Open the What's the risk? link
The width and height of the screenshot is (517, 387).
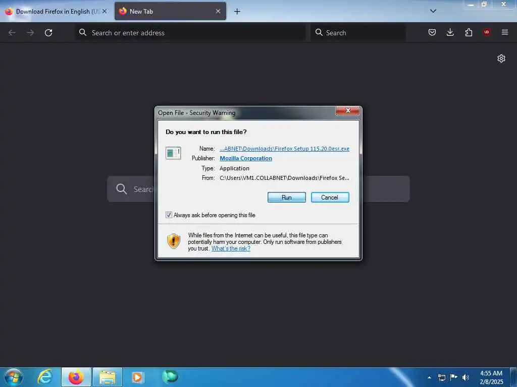tap(231, 248)
